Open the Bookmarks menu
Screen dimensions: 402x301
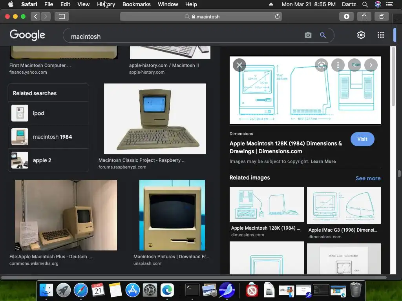pyautogui.click(x=136, y=4)
